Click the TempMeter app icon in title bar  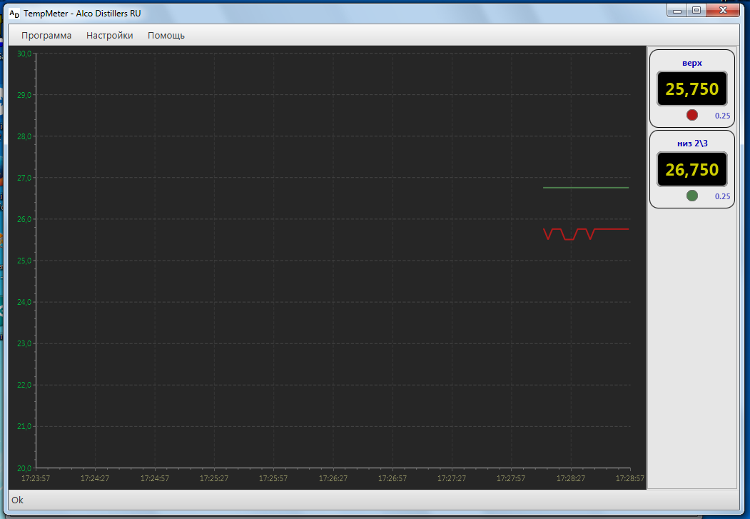[14, 13]
